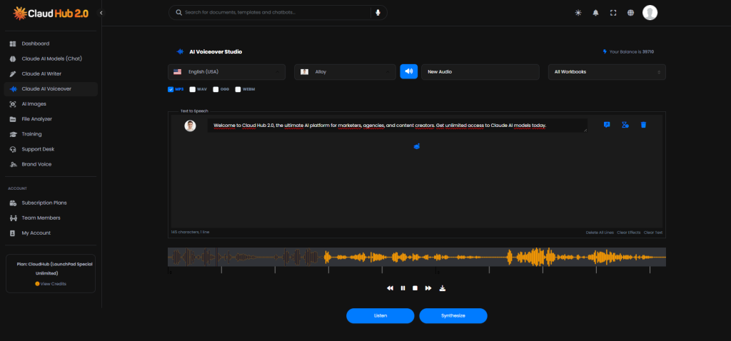Click Clear Text
This screenshot has height=341, width=731.
652,233
